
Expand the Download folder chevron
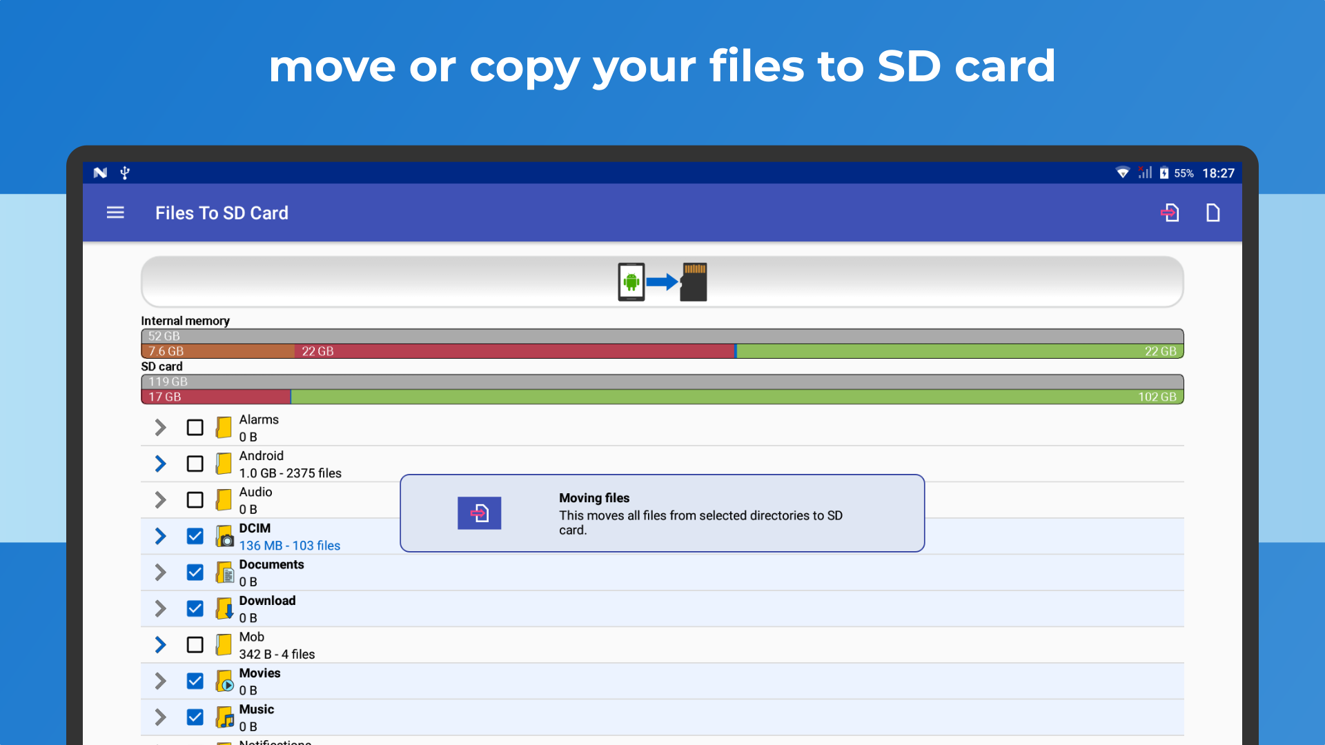click(160, 608)
